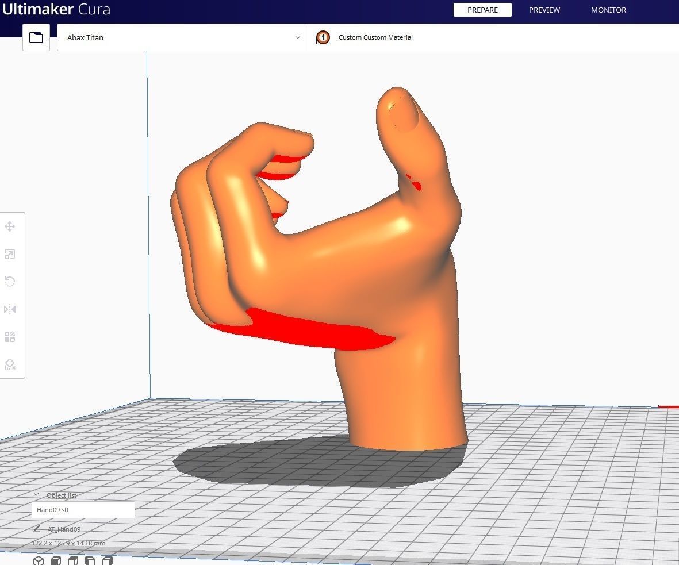Select the Scale tool in left toolbar

10,254
